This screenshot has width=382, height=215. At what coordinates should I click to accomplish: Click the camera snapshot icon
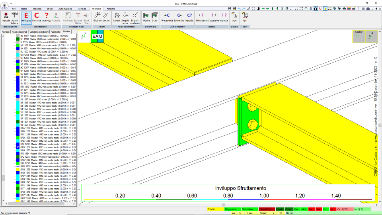coord(368,8)
